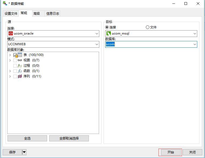Select the 视图 (0/7) row label
This screenshot has width=205, height=158.
tap(31, 60)
